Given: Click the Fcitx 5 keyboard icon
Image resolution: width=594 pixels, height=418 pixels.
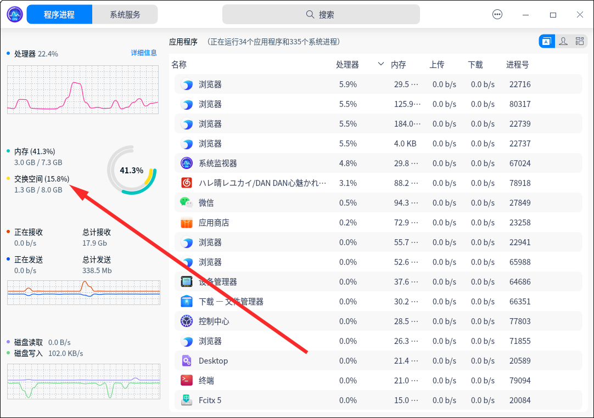Looking at the screenshot, I should 187,400.
